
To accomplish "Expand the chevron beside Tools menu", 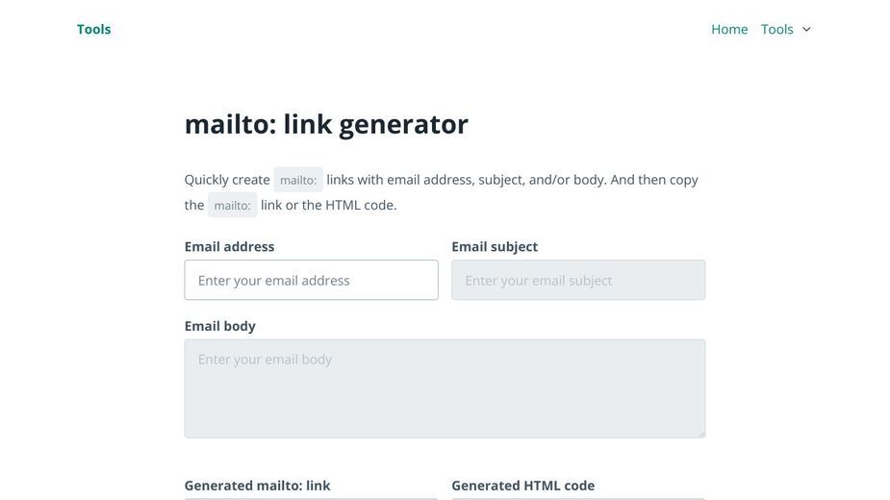I will coord(806,30).
